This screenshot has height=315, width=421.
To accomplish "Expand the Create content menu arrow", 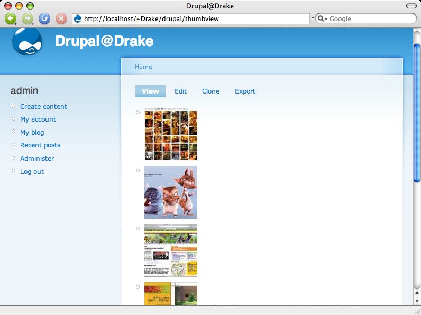I will [13, 106].
